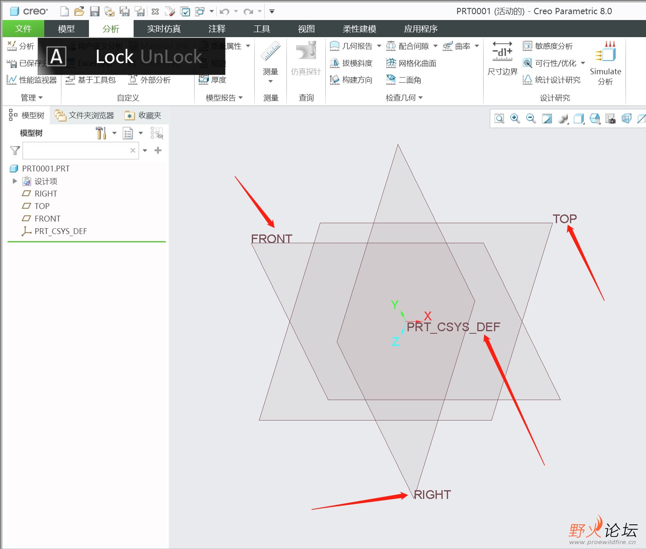
Task: Open 网格化曲面 mesh surface analysis
Action: coord(411,63)
